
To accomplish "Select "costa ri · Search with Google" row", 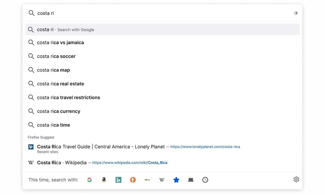I will tap(162, 29).
